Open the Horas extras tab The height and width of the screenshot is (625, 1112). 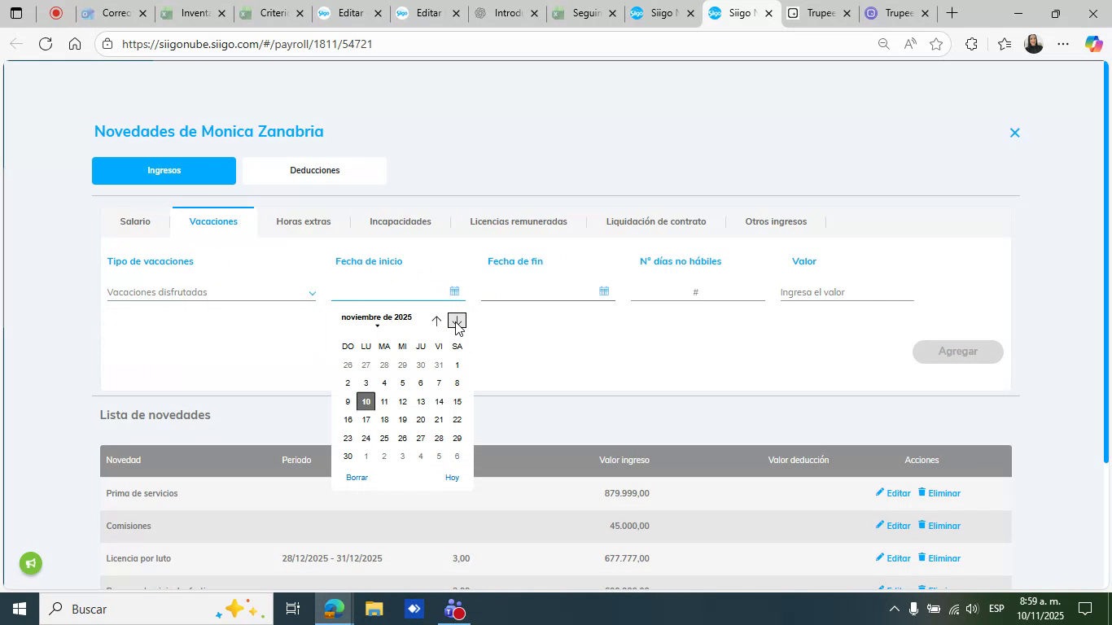click(304, 221)
